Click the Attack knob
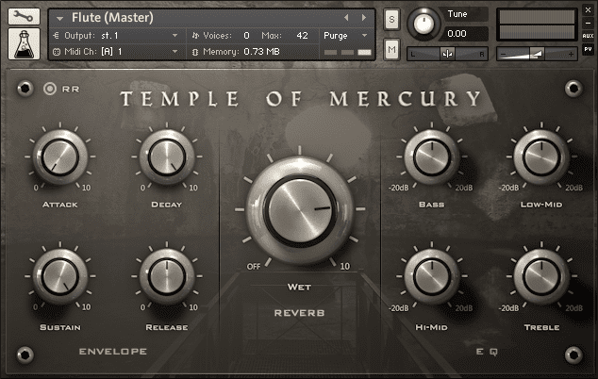Screen dimensions: 598x379 59,157
